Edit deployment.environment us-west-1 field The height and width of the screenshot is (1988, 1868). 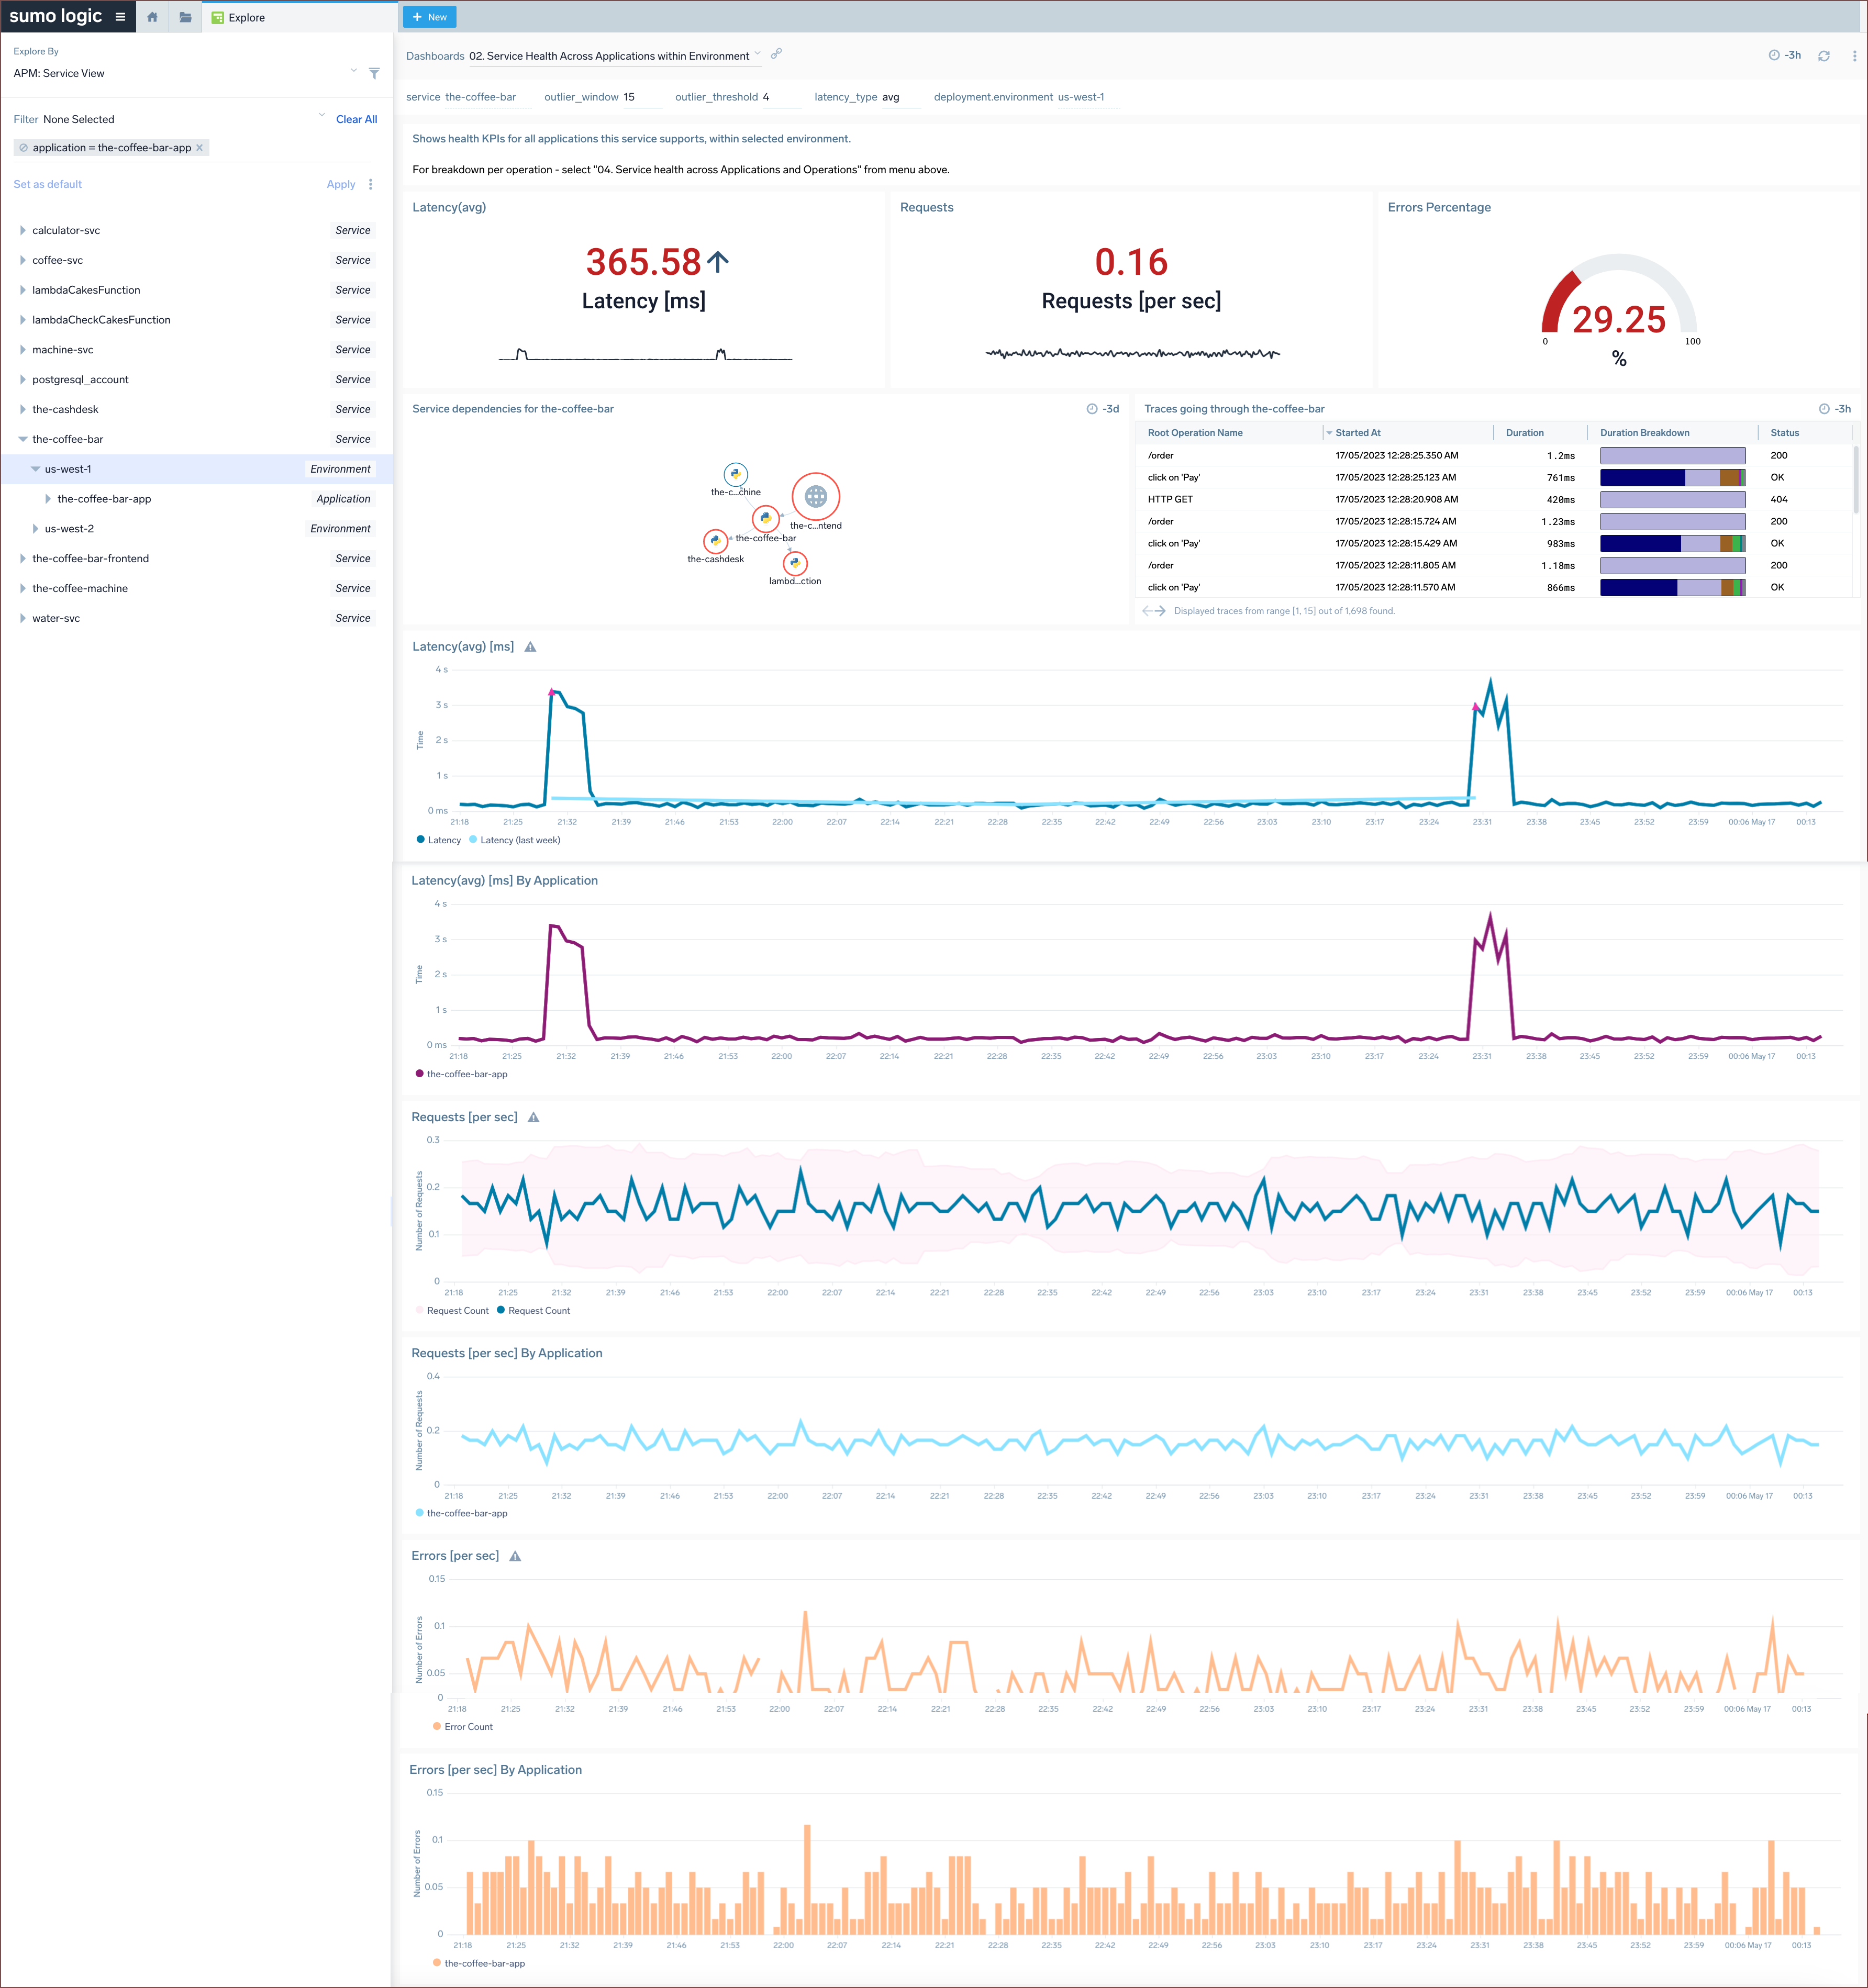click(x=1087, y=97)
